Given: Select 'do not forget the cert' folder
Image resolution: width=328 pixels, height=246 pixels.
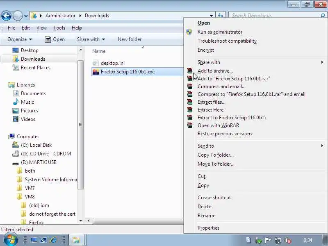Looking at the screenshot, I should pyautogui.click(x=52, y=214).
